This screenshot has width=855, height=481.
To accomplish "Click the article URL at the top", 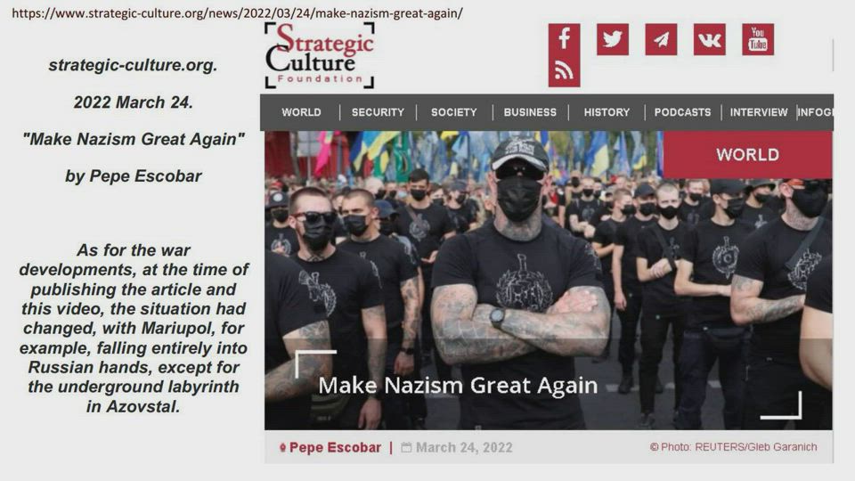I will pyautogui.click(x=237, y=13).
